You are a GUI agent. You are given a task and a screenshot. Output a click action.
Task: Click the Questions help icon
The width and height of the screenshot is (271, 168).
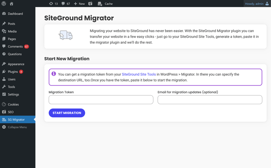[4, 54]
